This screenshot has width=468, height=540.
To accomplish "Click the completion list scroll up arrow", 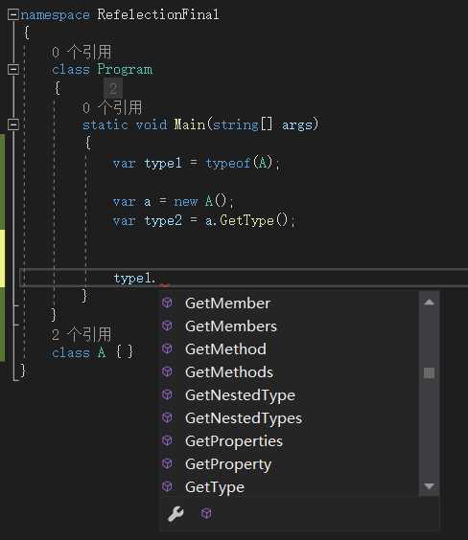I will (429, 303).
